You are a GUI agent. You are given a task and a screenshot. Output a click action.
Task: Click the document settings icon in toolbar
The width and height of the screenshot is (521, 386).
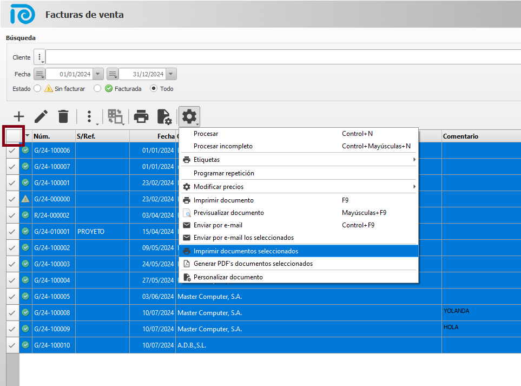(x=164, y=116)
